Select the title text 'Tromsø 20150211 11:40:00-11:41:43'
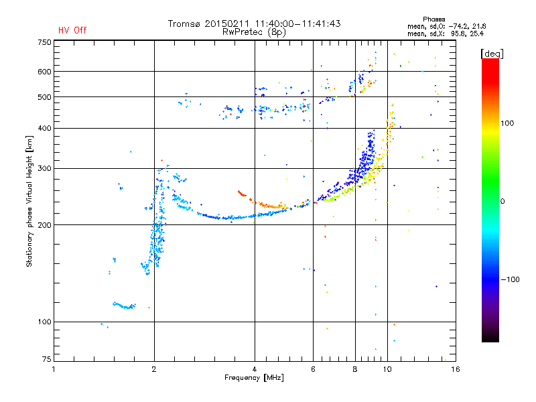The image size is (536, 402). point(255,23)
